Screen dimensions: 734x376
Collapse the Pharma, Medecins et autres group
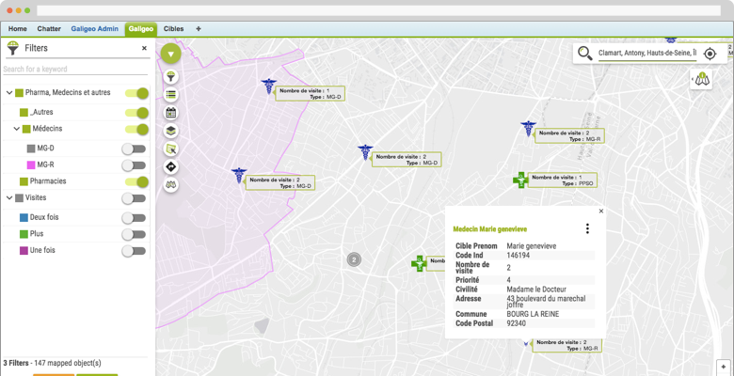(x=8, y=93)
